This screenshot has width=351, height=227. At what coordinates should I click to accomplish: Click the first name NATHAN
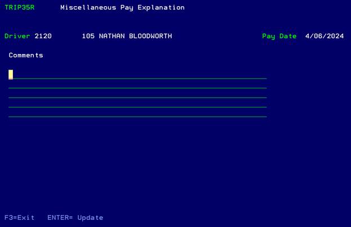(112, 36)
